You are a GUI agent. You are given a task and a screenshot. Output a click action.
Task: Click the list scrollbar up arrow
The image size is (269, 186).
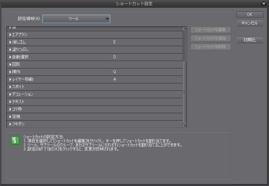[x=185, y=29]
